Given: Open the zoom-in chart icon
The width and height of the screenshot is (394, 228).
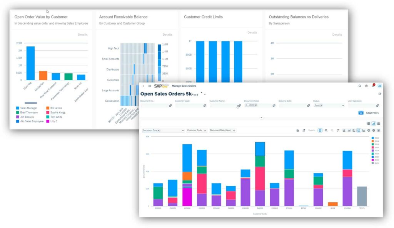Looking at the screenshot, I should pos(326,130).
